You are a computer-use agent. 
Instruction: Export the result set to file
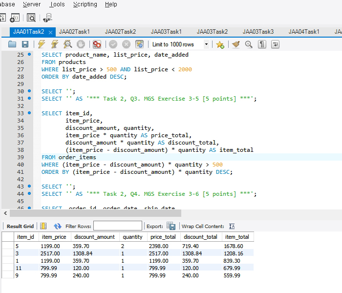point(171,226)
